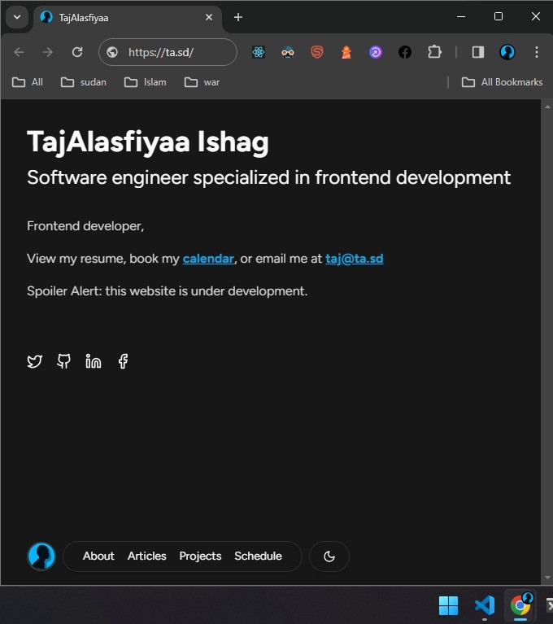Click scrollbar down arrow
Image resolution: width=553 pixels, height=624 pixels.
(x=547, y=578)
